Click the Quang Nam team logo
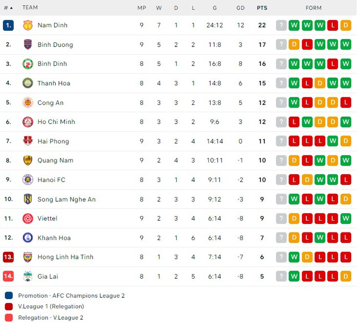This screenshot has width=361, height=323. [x=28, y=160]
